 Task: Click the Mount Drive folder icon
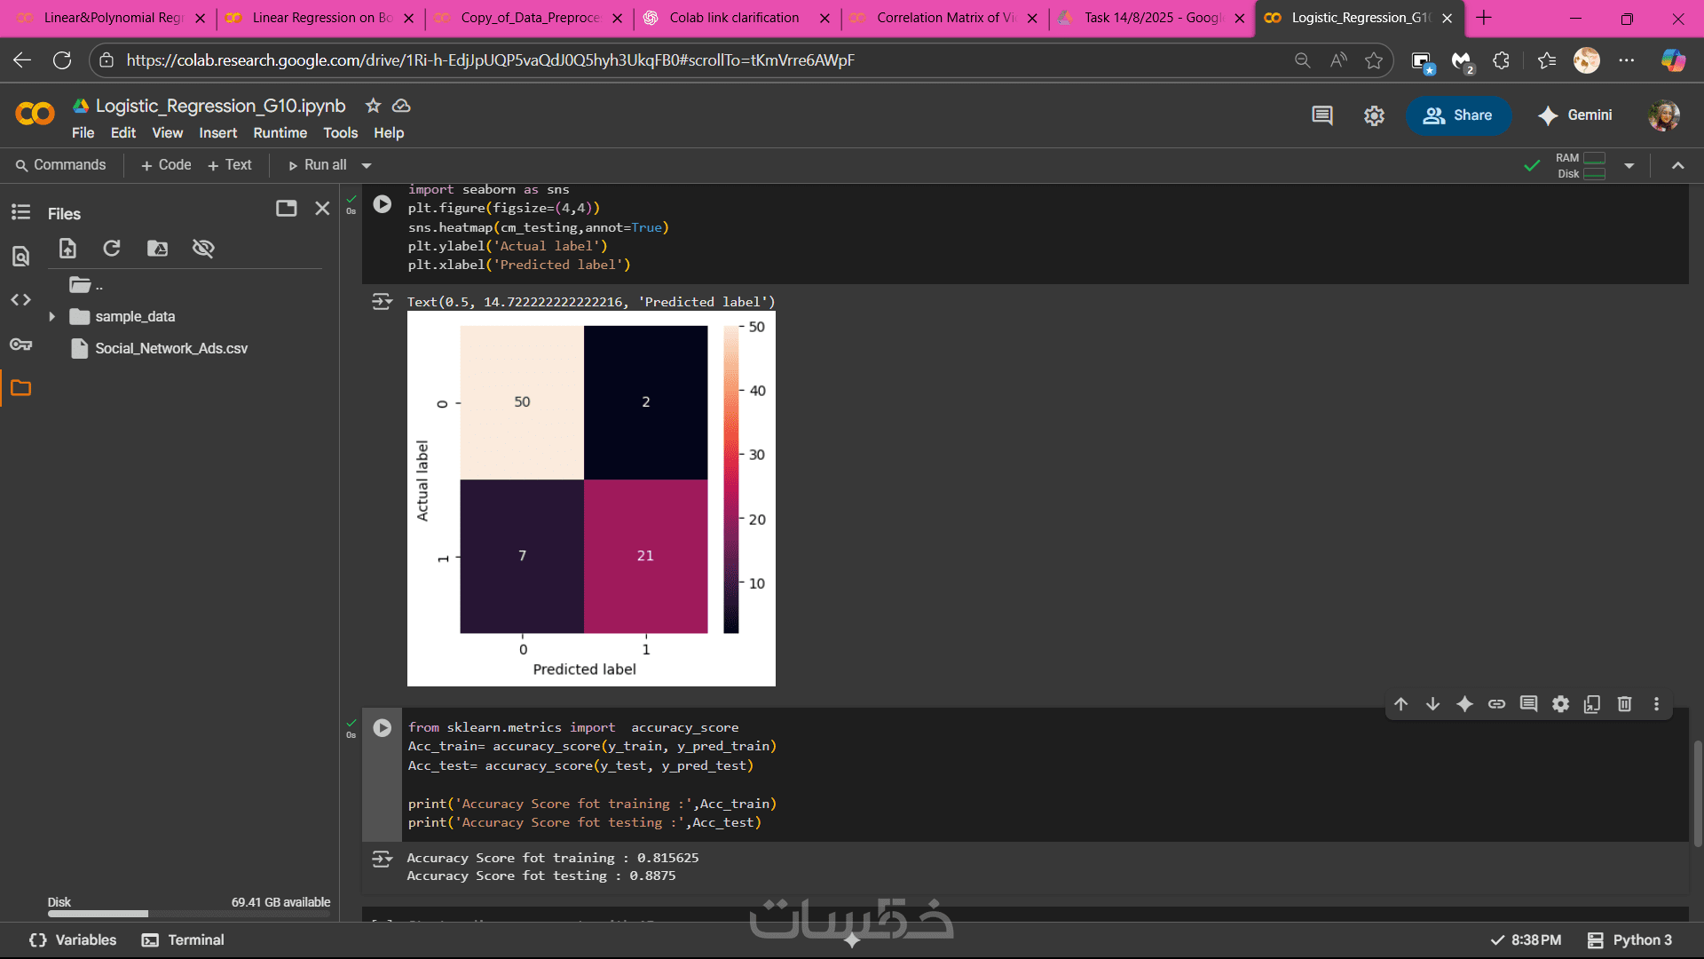[157, 249]
